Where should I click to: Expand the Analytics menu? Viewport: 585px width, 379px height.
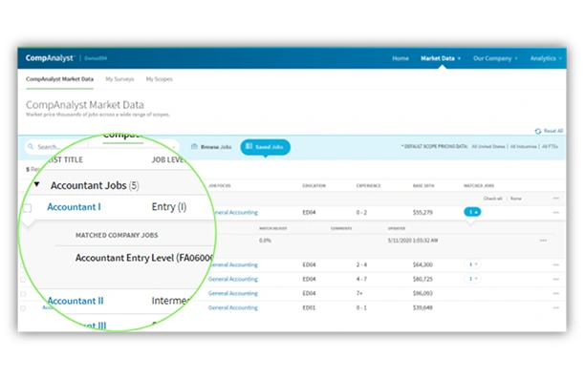click(x=546, y=58)
